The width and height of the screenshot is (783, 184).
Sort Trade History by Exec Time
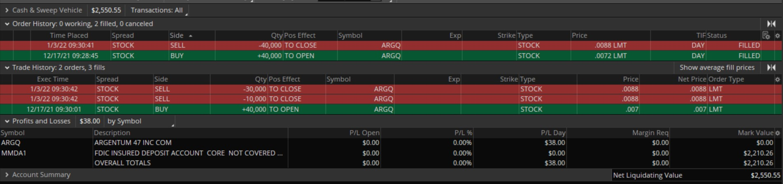pyautogui.click(x=53, y=79)
